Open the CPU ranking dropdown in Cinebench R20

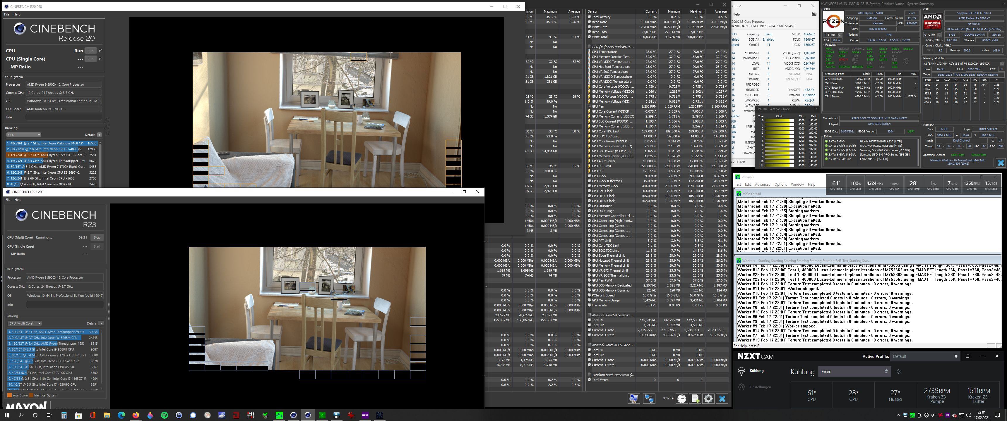(x=23, y=135)
